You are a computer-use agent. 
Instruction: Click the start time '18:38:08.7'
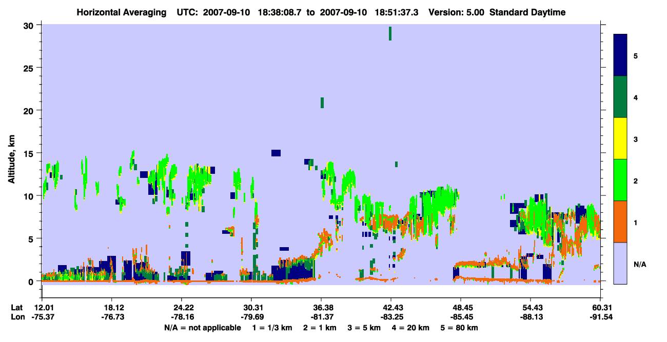279,12
